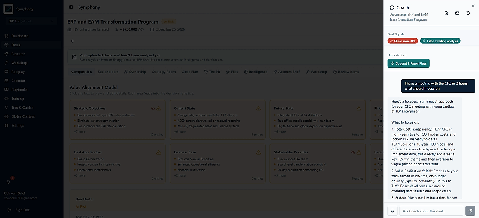Click the Rick van Driel user profile
The height and width of the screenshot is (218, 479).
coord(20,196)
